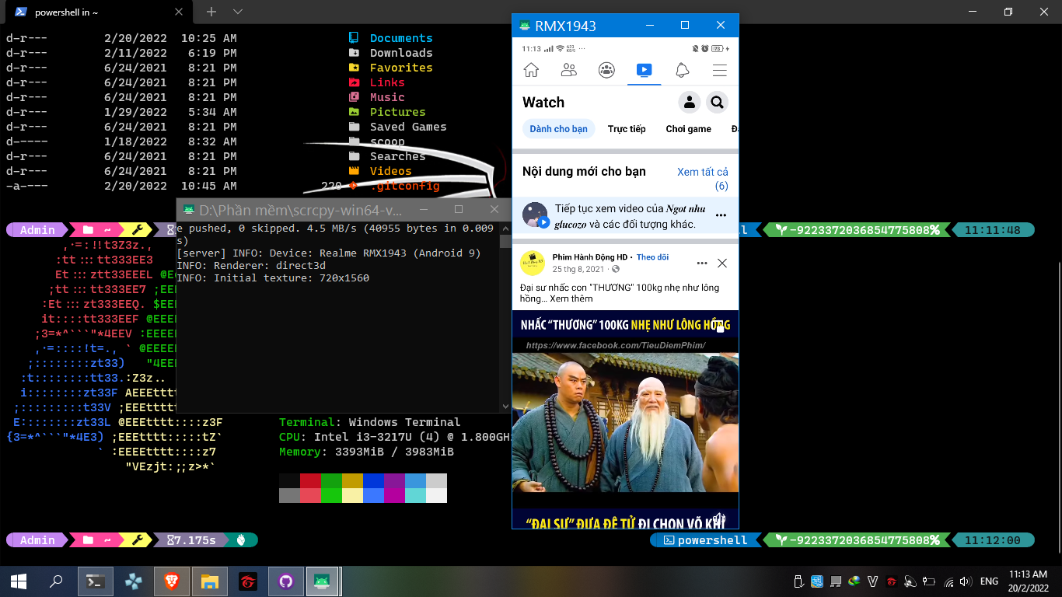Select the Watch video tab icon
This screenshot has width=1062, height=597.
[x=644, y=70]
